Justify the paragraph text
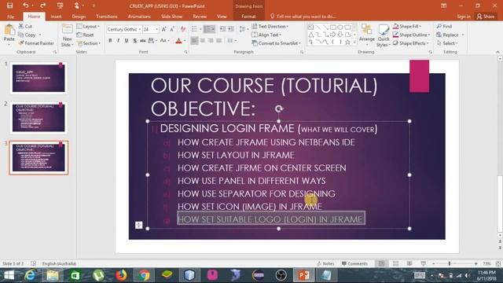This screenshot has width=503, height=283. (x=218, y=40)
